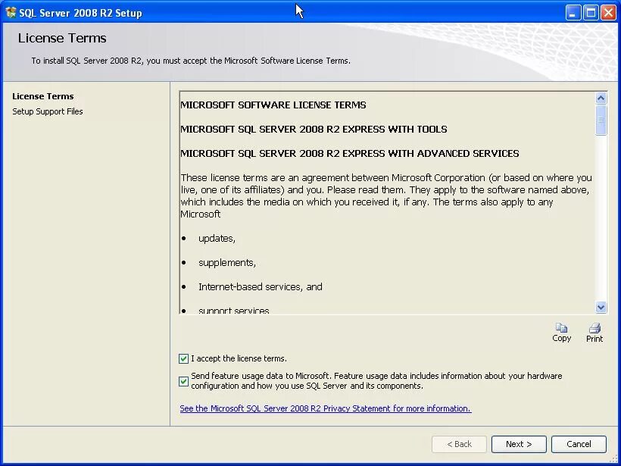Click the Next > button

point(519,444)
